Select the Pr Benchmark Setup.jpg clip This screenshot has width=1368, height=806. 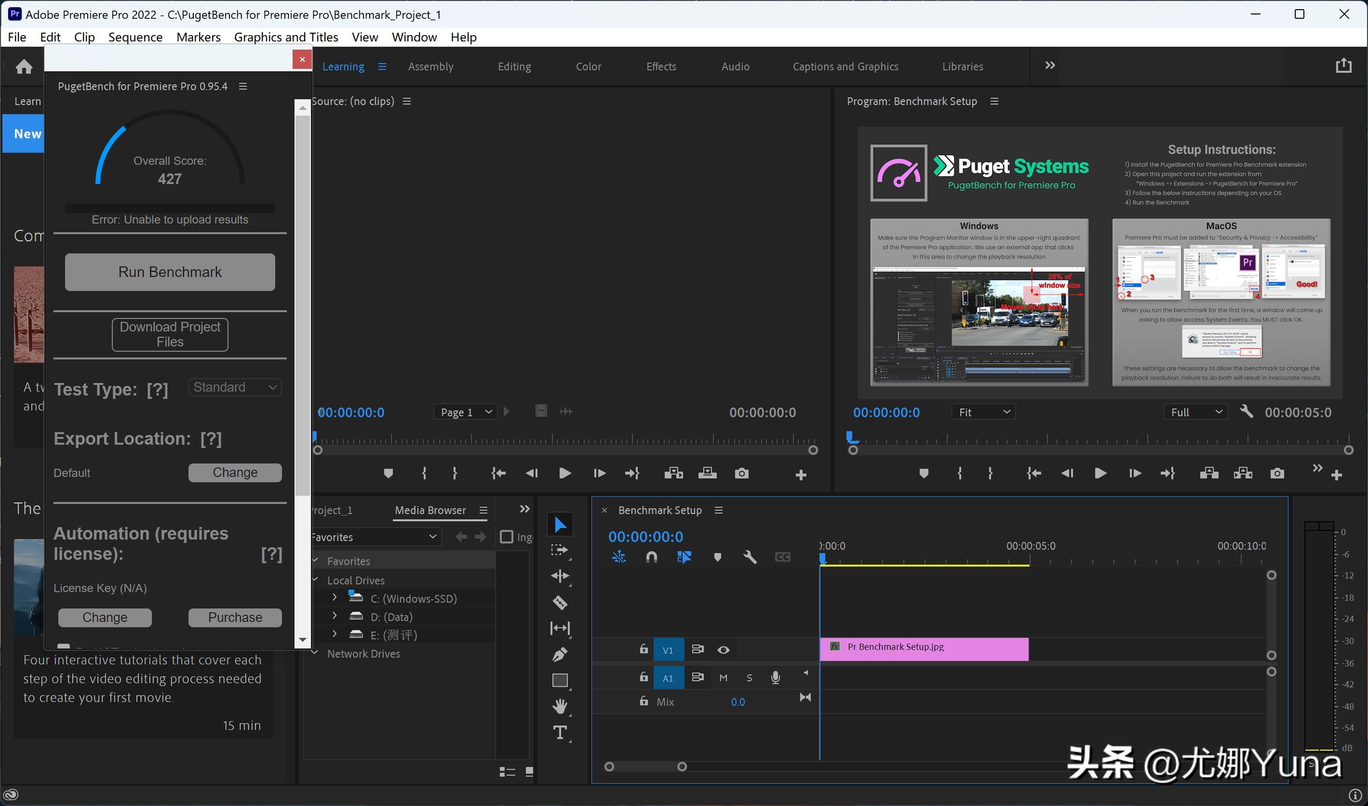pyautogui.click(x=924, y=648)
